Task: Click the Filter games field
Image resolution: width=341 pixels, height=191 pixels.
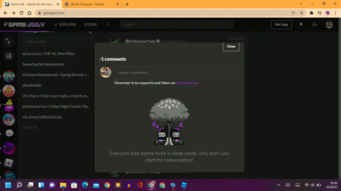Action: (58, 42)
